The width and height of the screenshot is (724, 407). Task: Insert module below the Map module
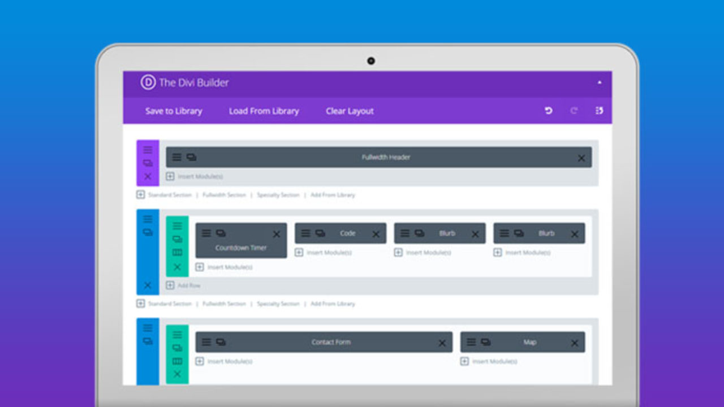pos(489,361)
